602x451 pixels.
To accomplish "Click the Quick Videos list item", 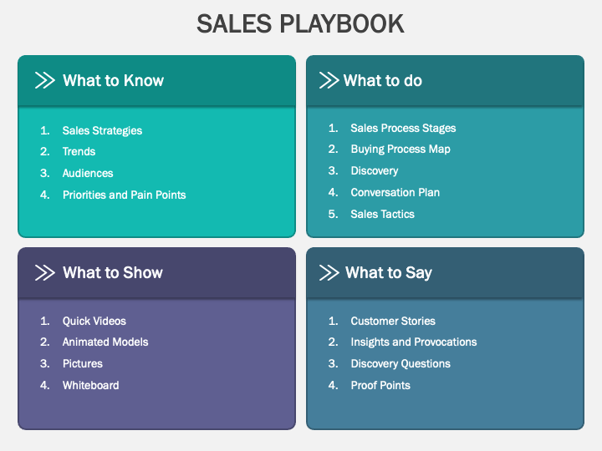I will pos(94,321).
